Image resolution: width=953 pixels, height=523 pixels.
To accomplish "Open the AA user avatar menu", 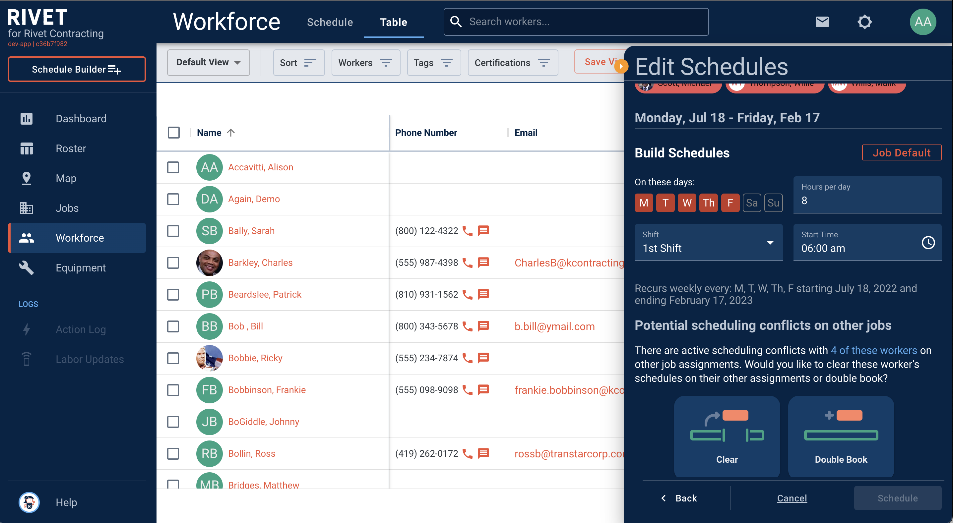I will [923, 22].
